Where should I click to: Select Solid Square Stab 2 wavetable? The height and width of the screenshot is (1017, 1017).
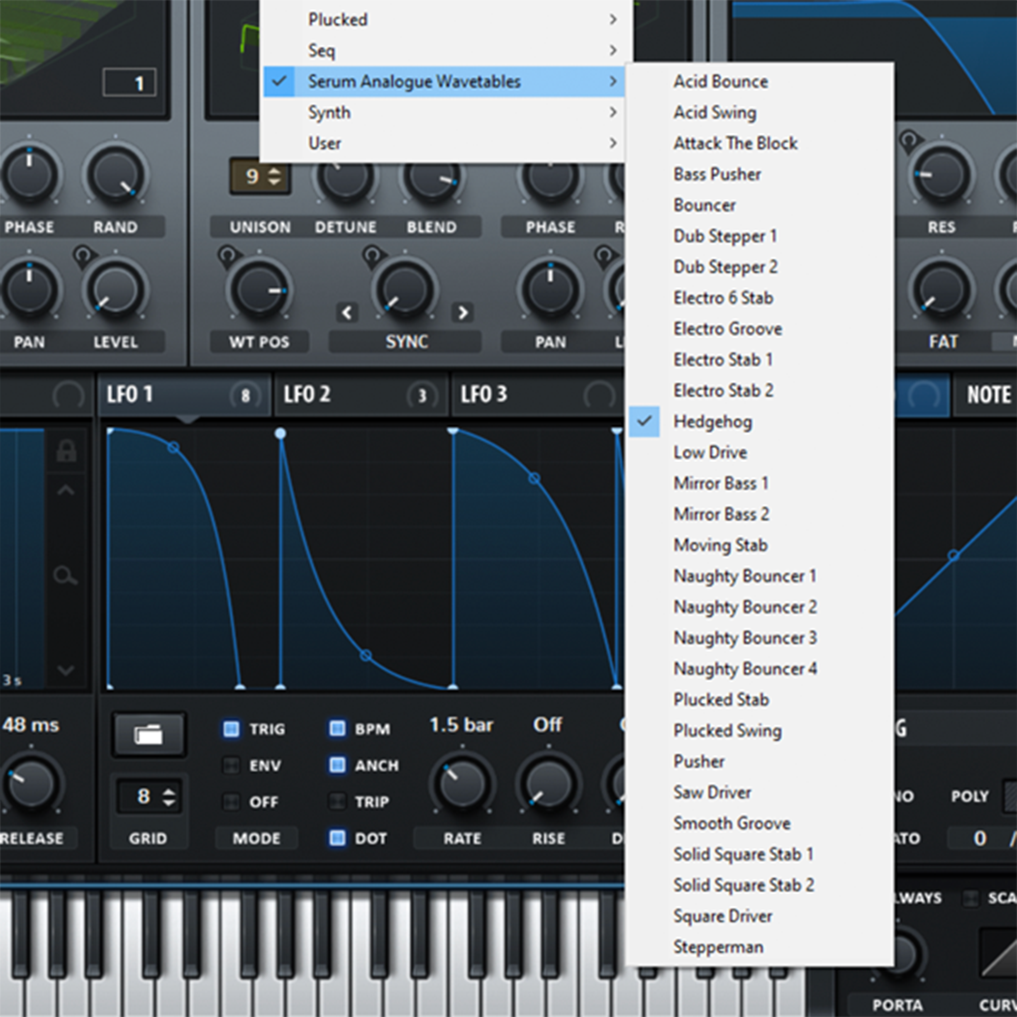point(760,885)
